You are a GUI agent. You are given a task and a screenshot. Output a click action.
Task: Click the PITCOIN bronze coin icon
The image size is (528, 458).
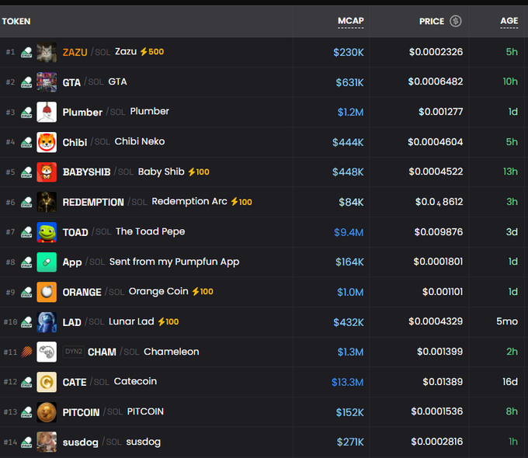click(x=47, y=412)
